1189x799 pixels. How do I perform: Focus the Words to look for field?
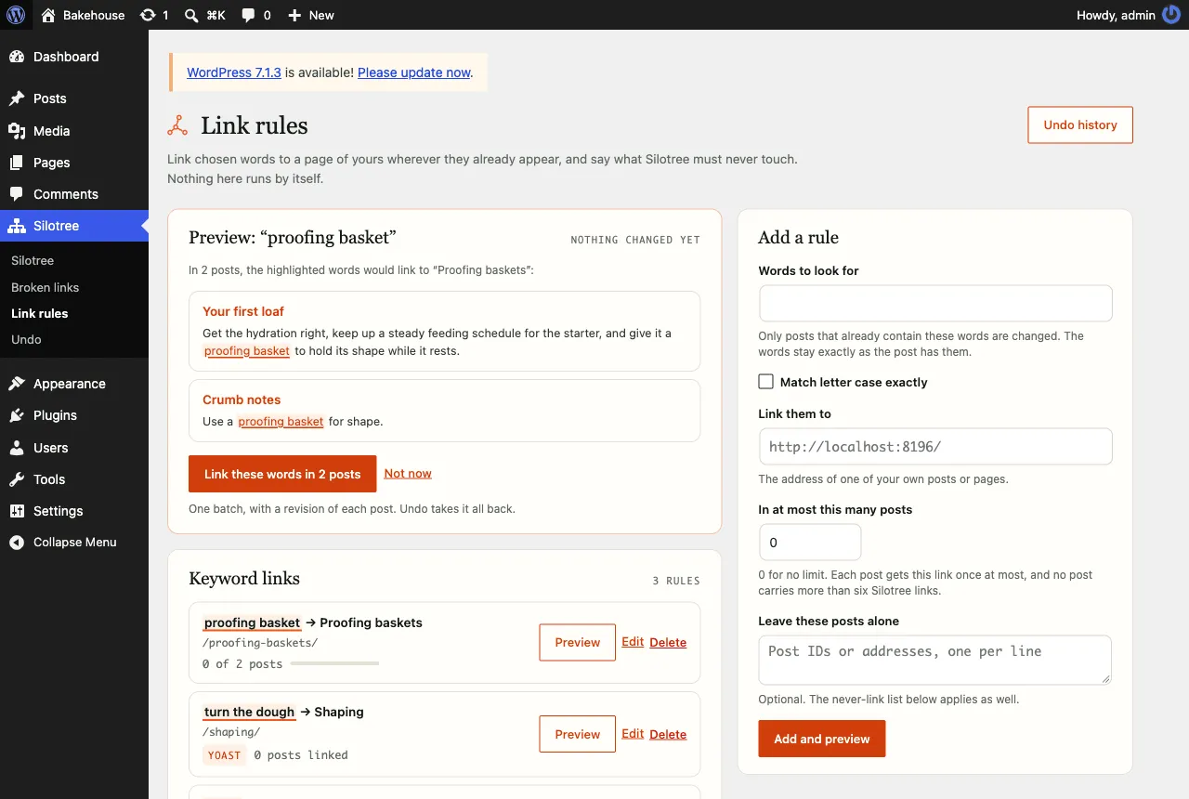(935, 304)
